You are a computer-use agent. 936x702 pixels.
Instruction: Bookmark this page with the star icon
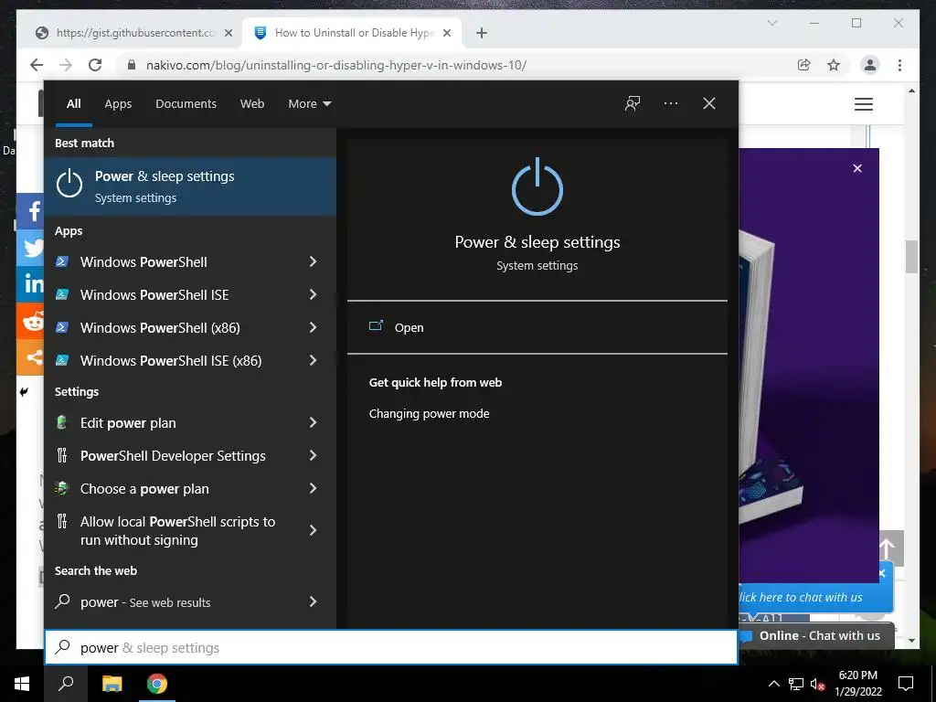click(x=834, y=65)
